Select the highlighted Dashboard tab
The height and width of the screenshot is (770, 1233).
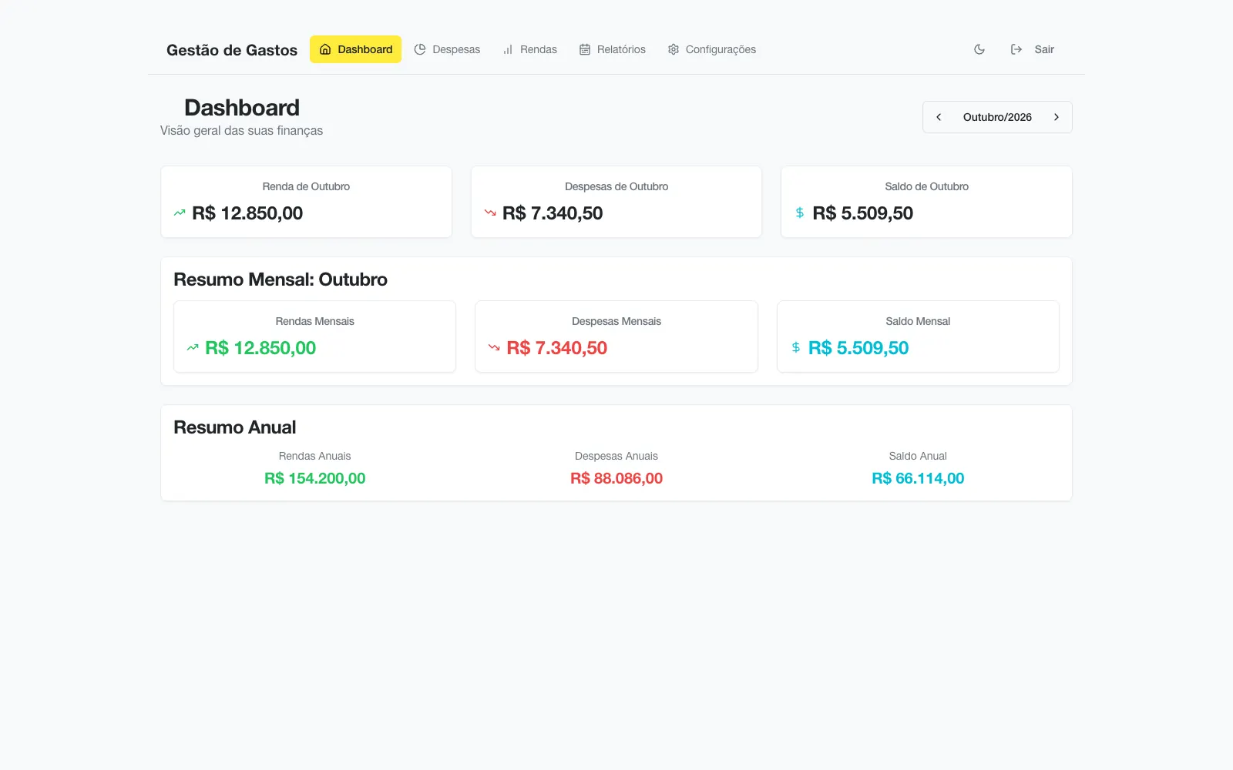[x=356, y=49]
